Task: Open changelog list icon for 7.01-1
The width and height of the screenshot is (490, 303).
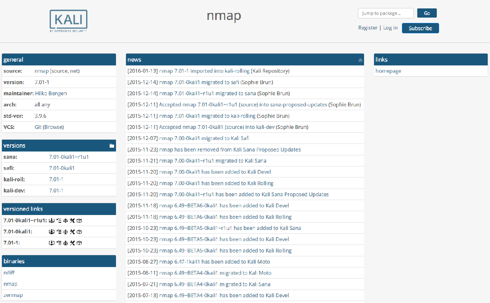Action: coord(59,243)
